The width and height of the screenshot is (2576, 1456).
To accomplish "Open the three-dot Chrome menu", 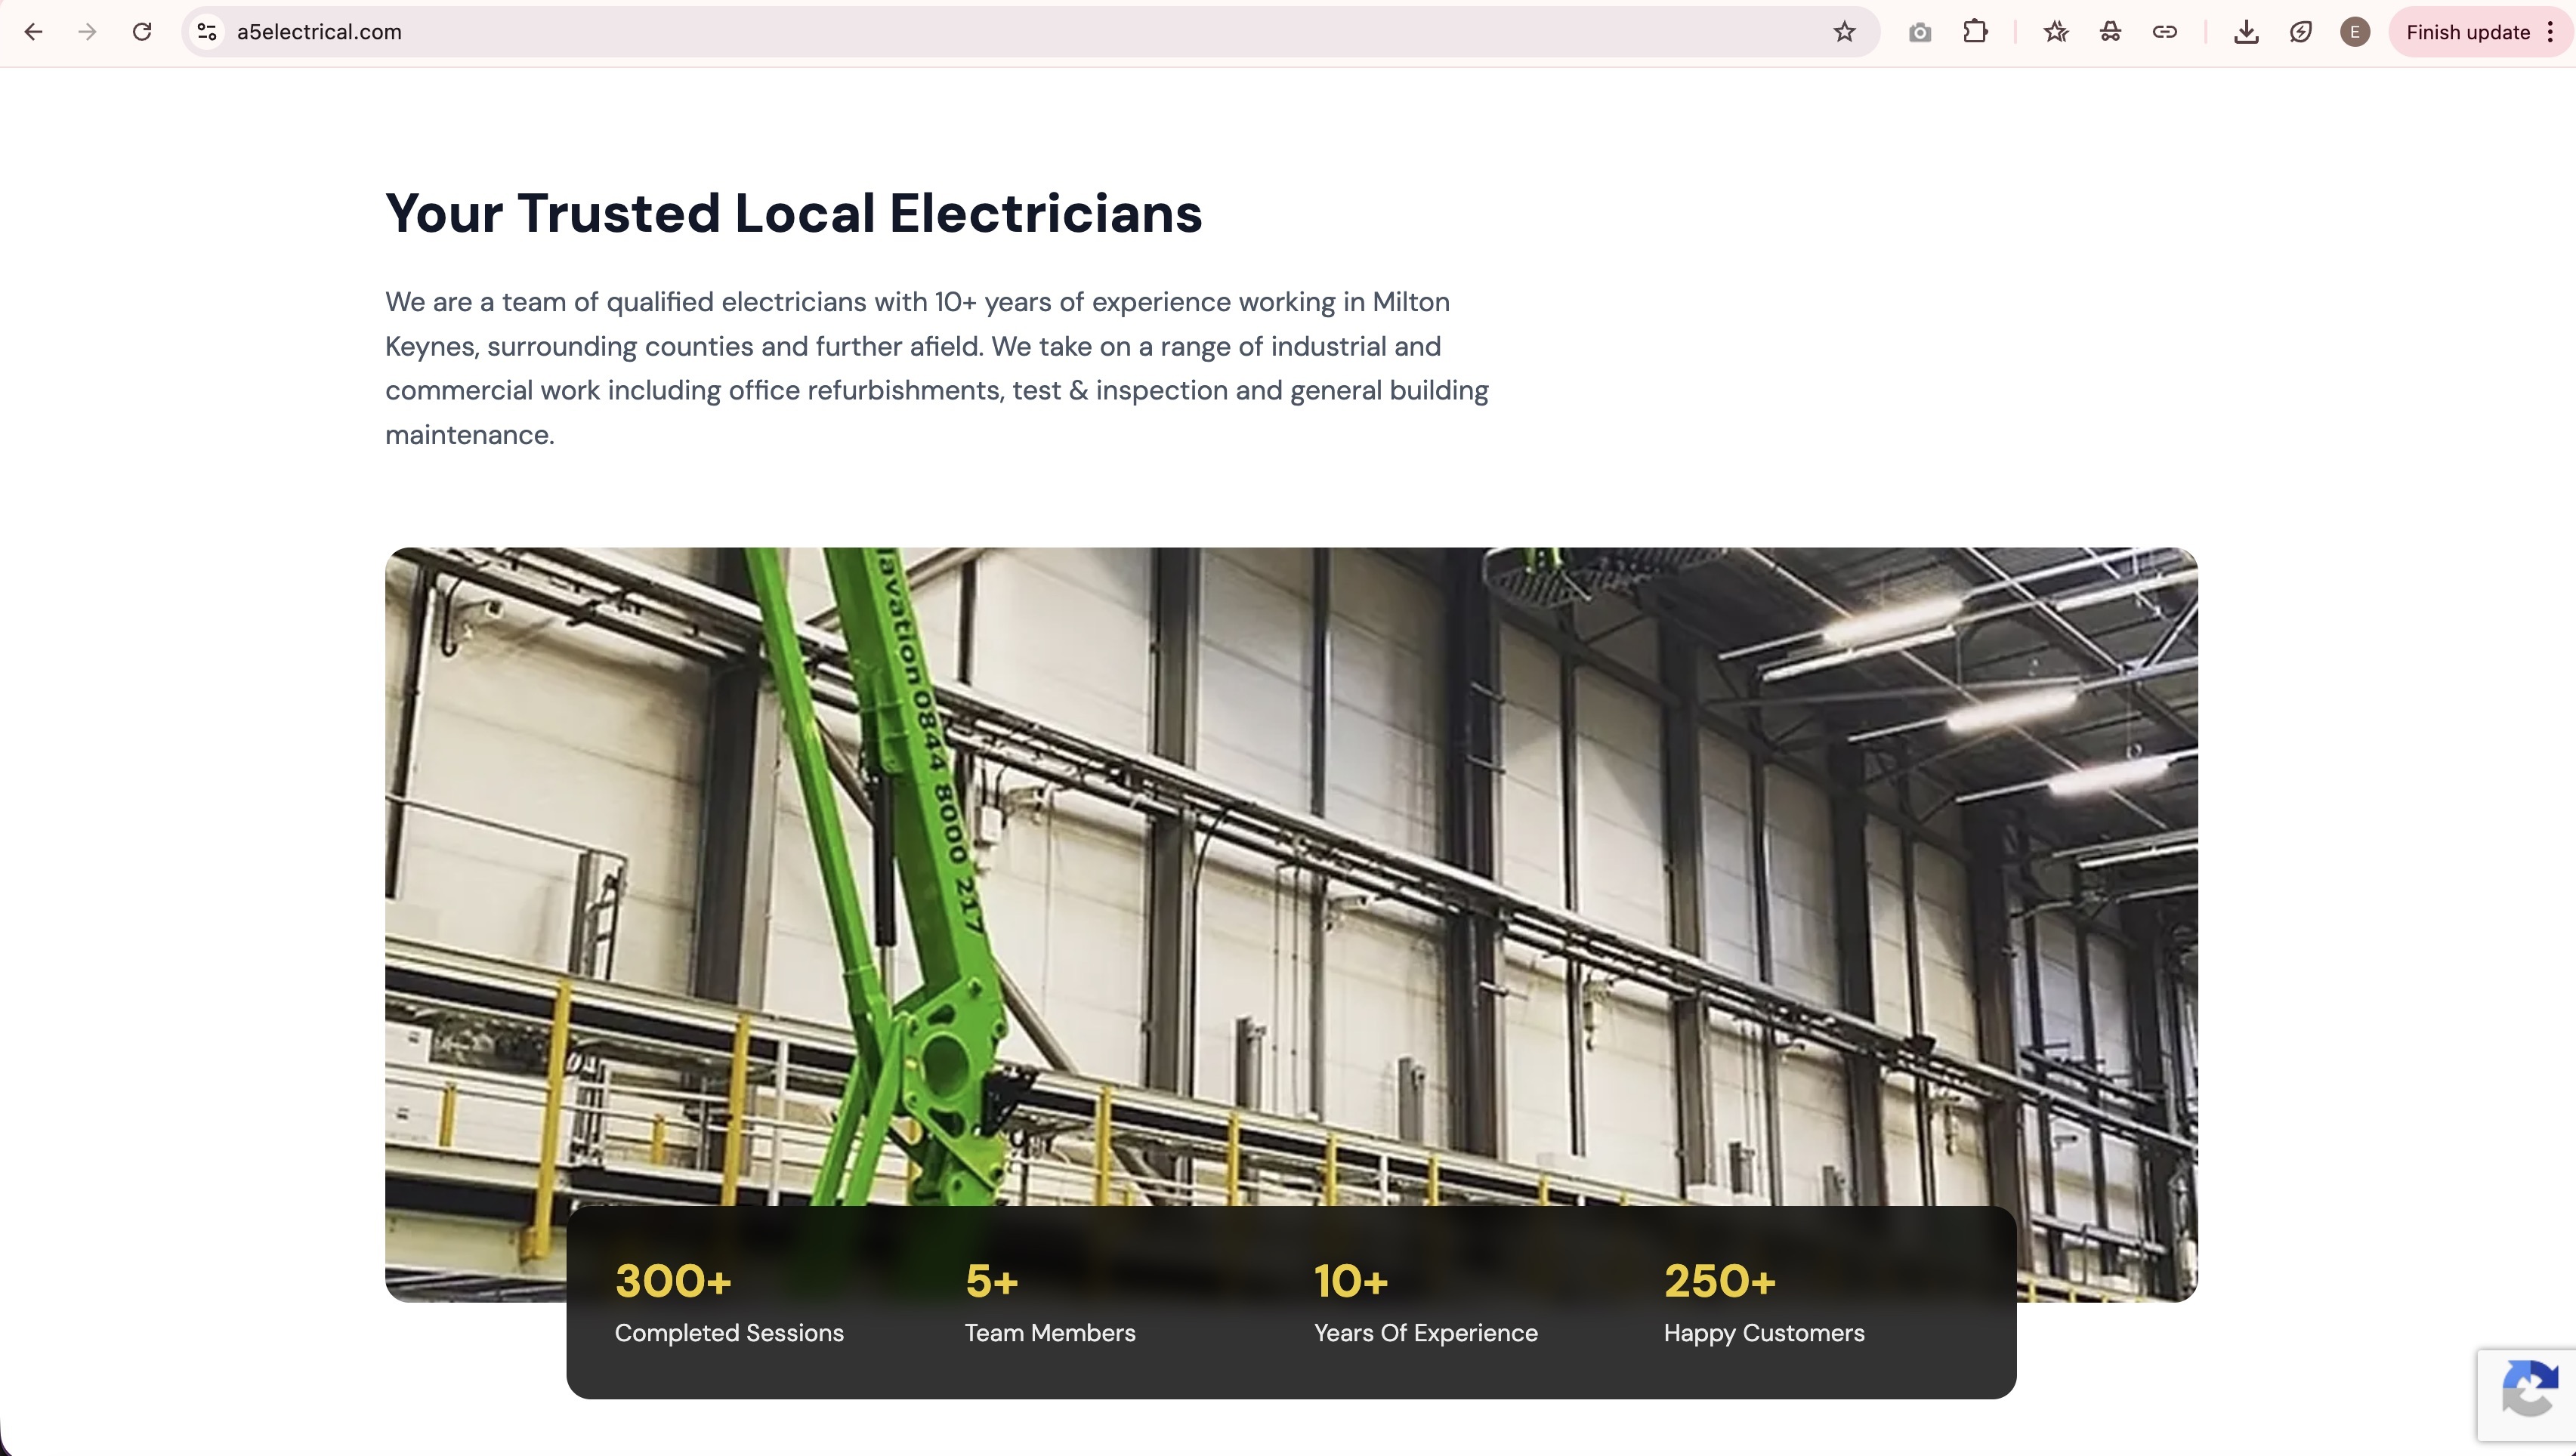I will [2550, 32].
